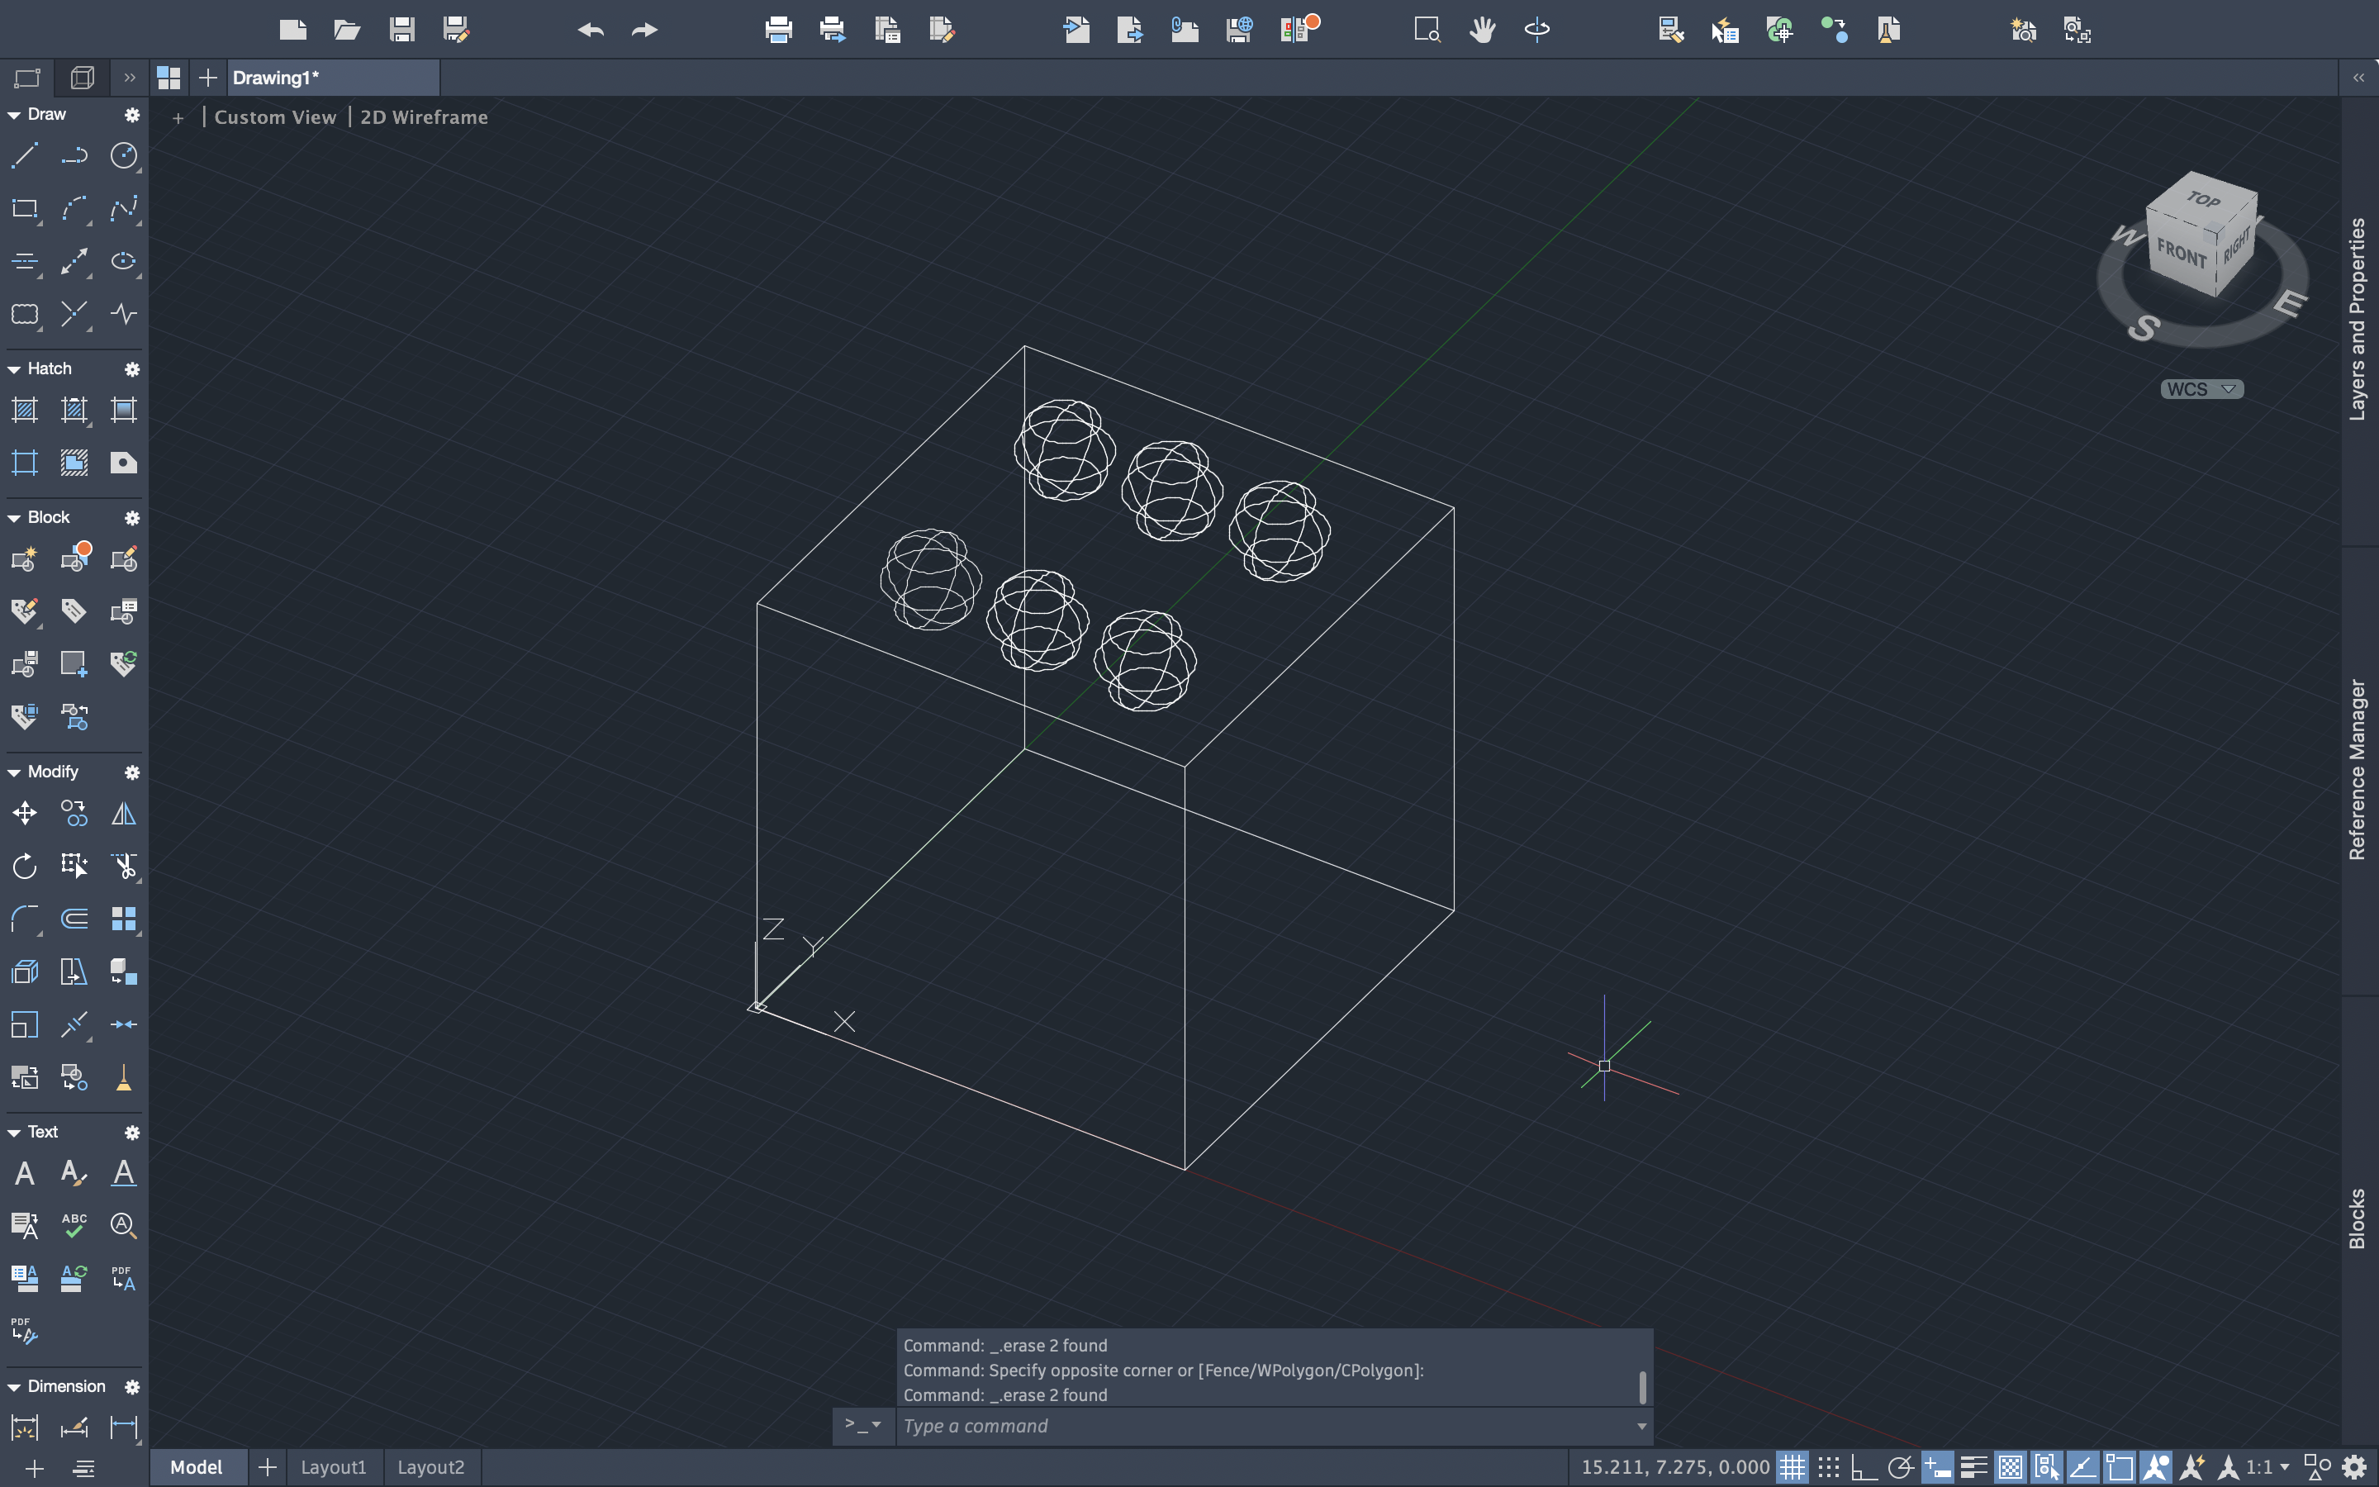The image size is (2379, 1487).
Task: Click the Save icon in the top toolbar
Action: coord(401,30)
